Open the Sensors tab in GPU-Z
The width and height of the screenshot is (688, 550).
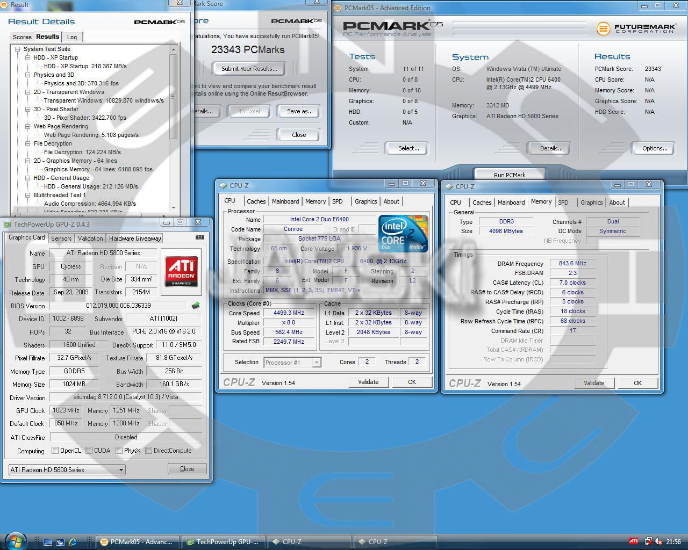(61, 238)
